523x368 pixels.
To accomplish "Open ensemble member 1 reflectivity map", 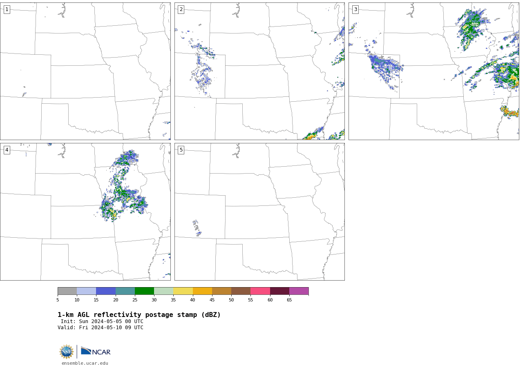I will pos(85,71).
